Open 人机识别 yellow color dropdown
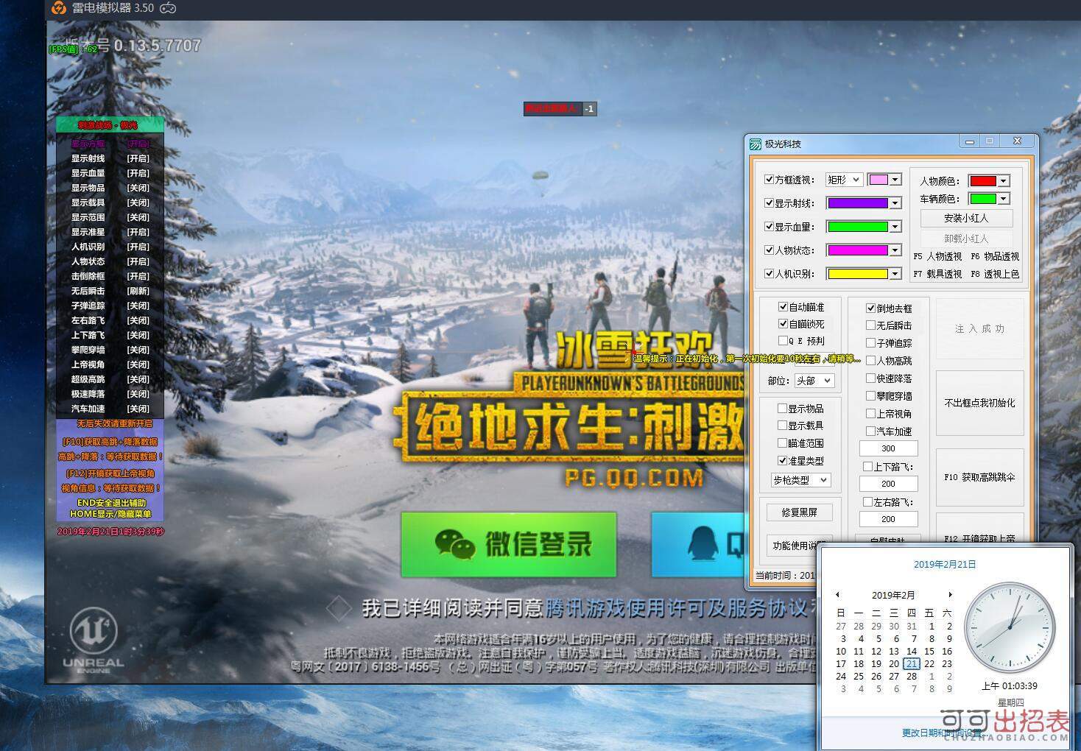This screenshot has height=751, width=1081. click(x=895, y=274)
